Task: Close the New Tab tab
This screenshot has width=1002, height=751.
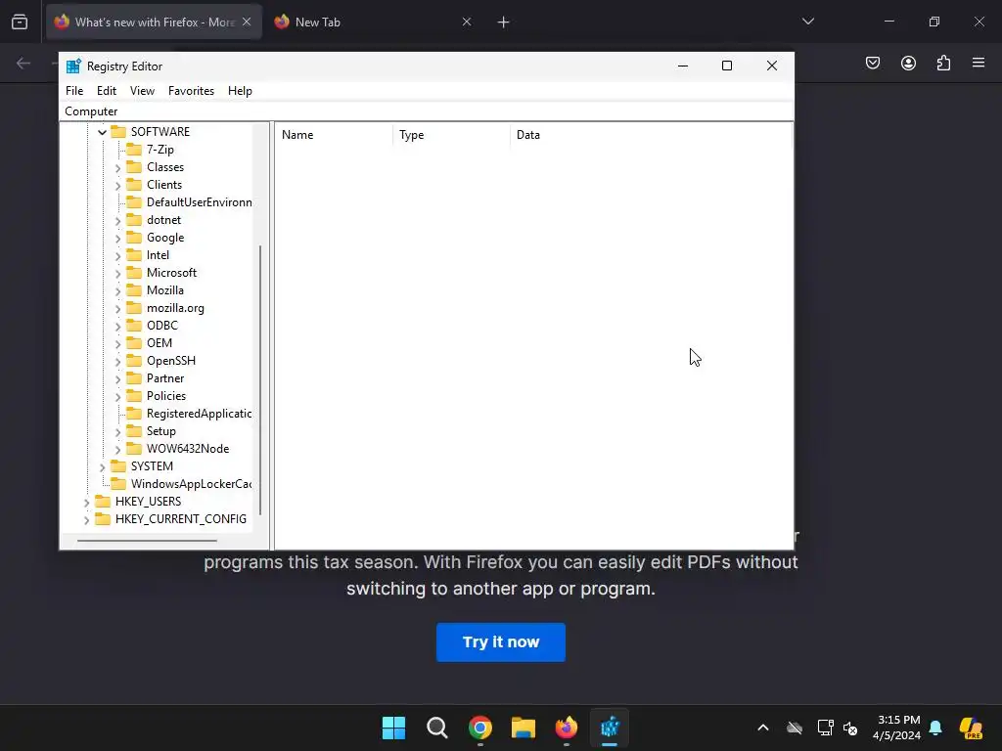Action: [x=467, y=22]
